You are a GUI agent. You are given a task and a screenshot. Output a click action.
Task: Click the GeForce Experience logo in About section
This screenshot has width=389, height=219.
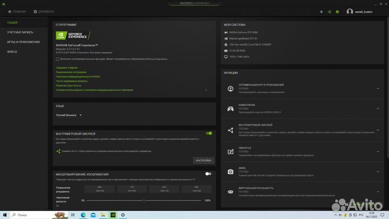(73, 36)
